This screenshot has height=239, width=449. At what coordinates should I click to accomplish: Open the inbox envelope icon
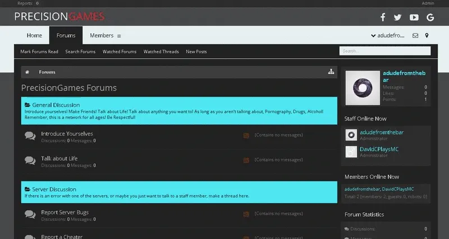coord(415,35)
